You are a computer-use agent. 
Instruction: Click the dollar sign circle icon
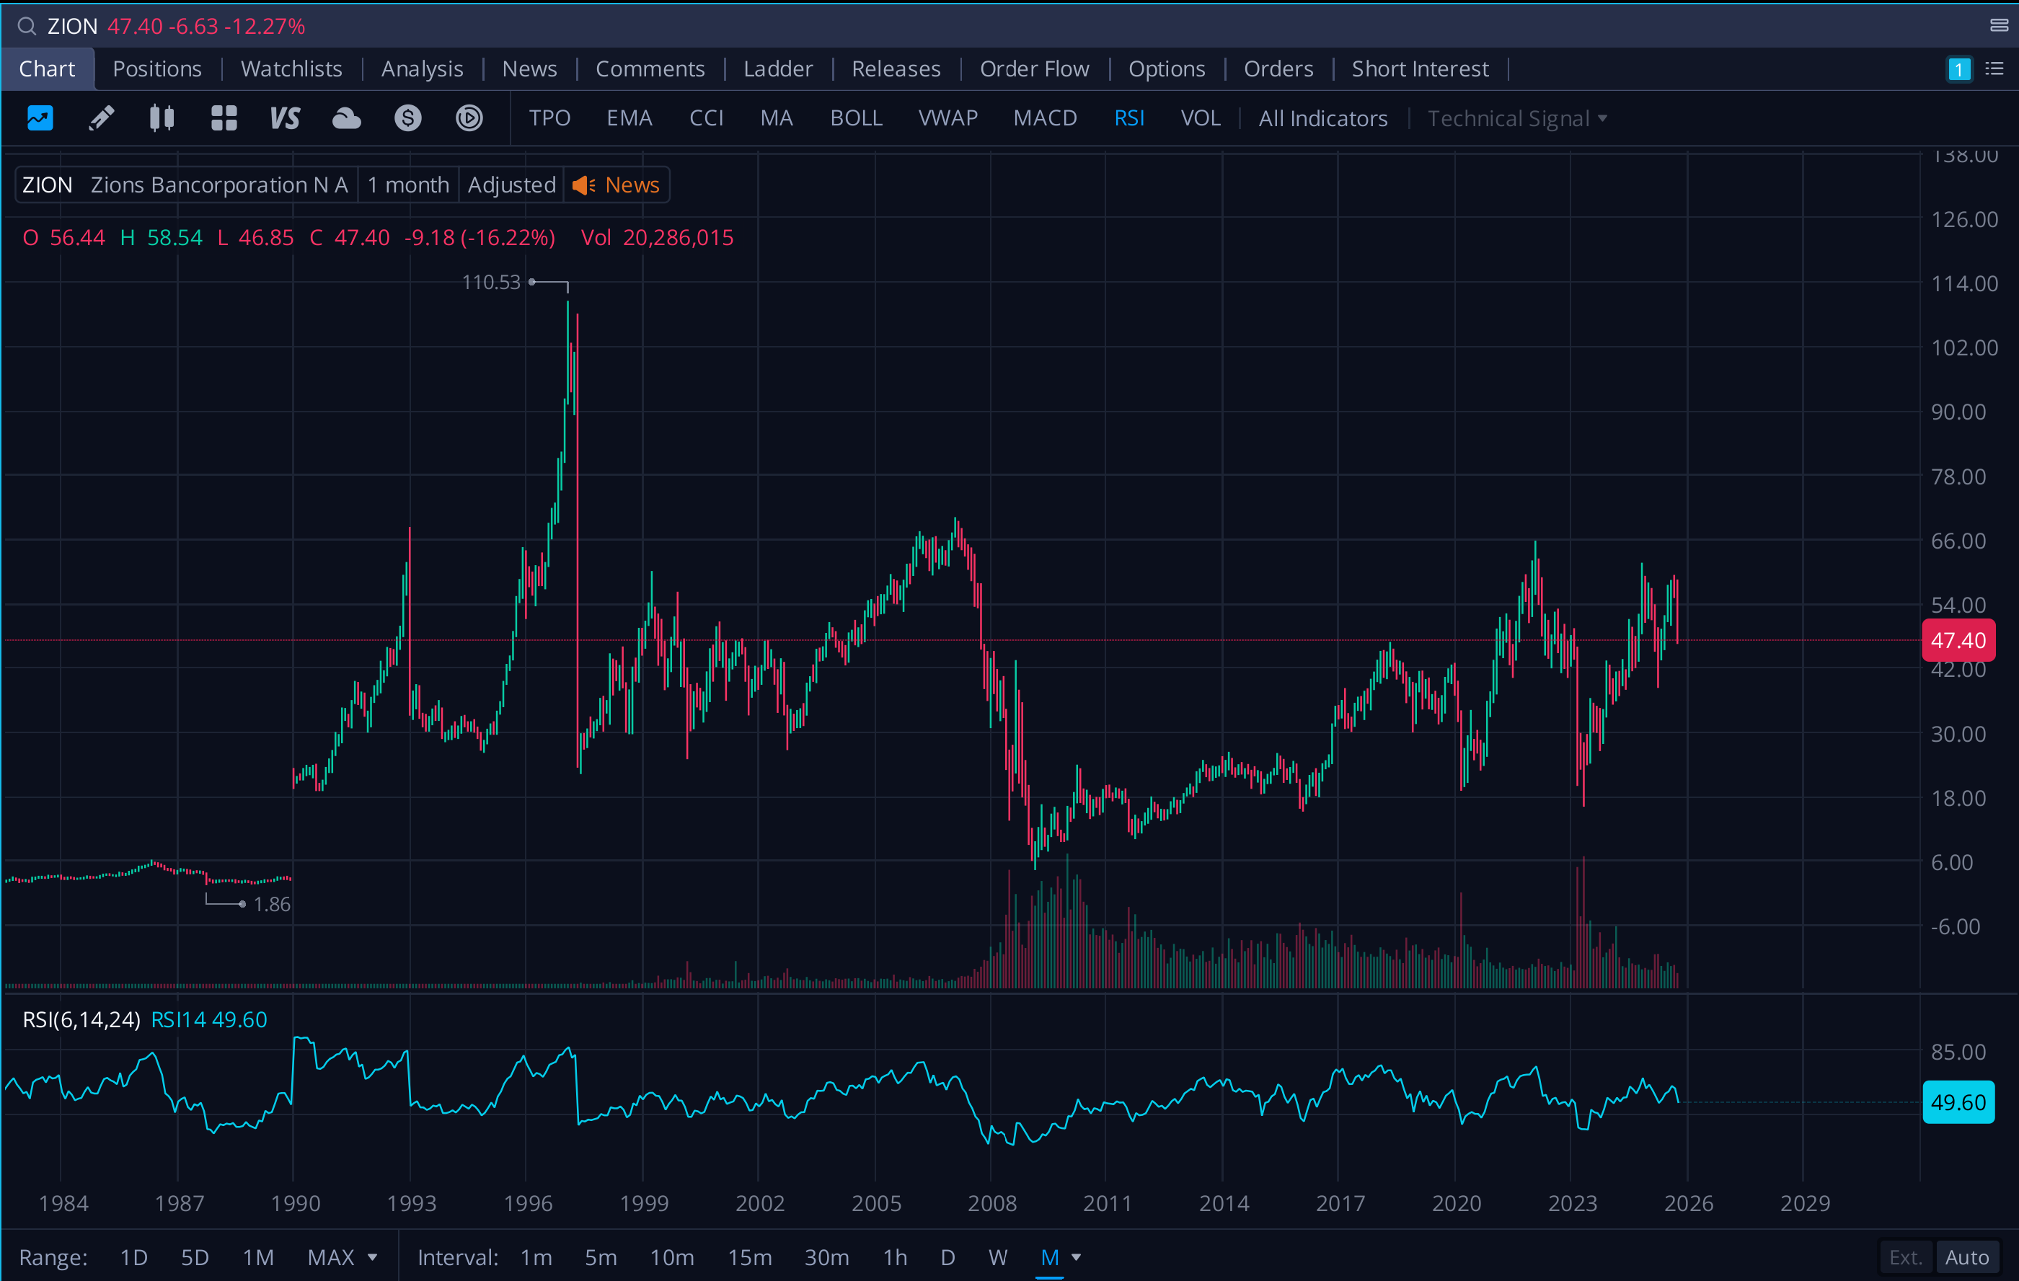pos(407,118)
